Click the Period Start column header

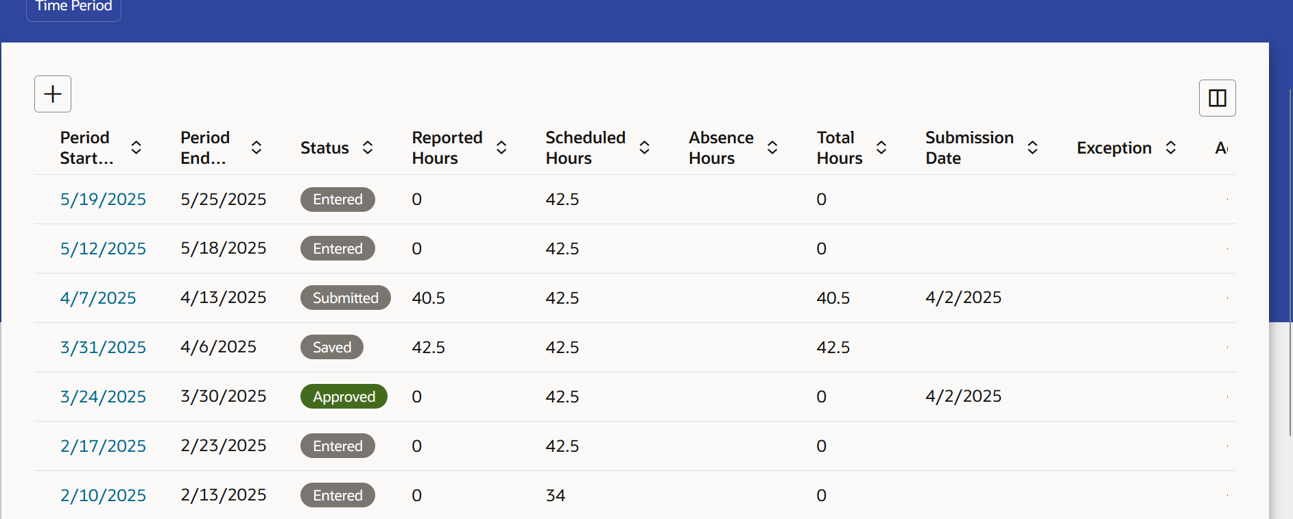pos(87,147)
